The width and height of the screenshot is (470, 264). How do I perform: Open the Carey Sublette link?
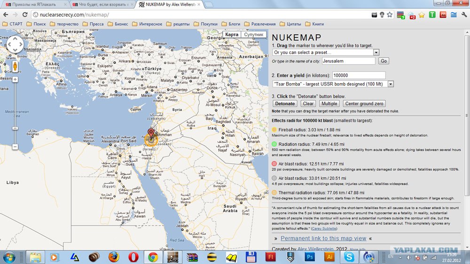324,229
